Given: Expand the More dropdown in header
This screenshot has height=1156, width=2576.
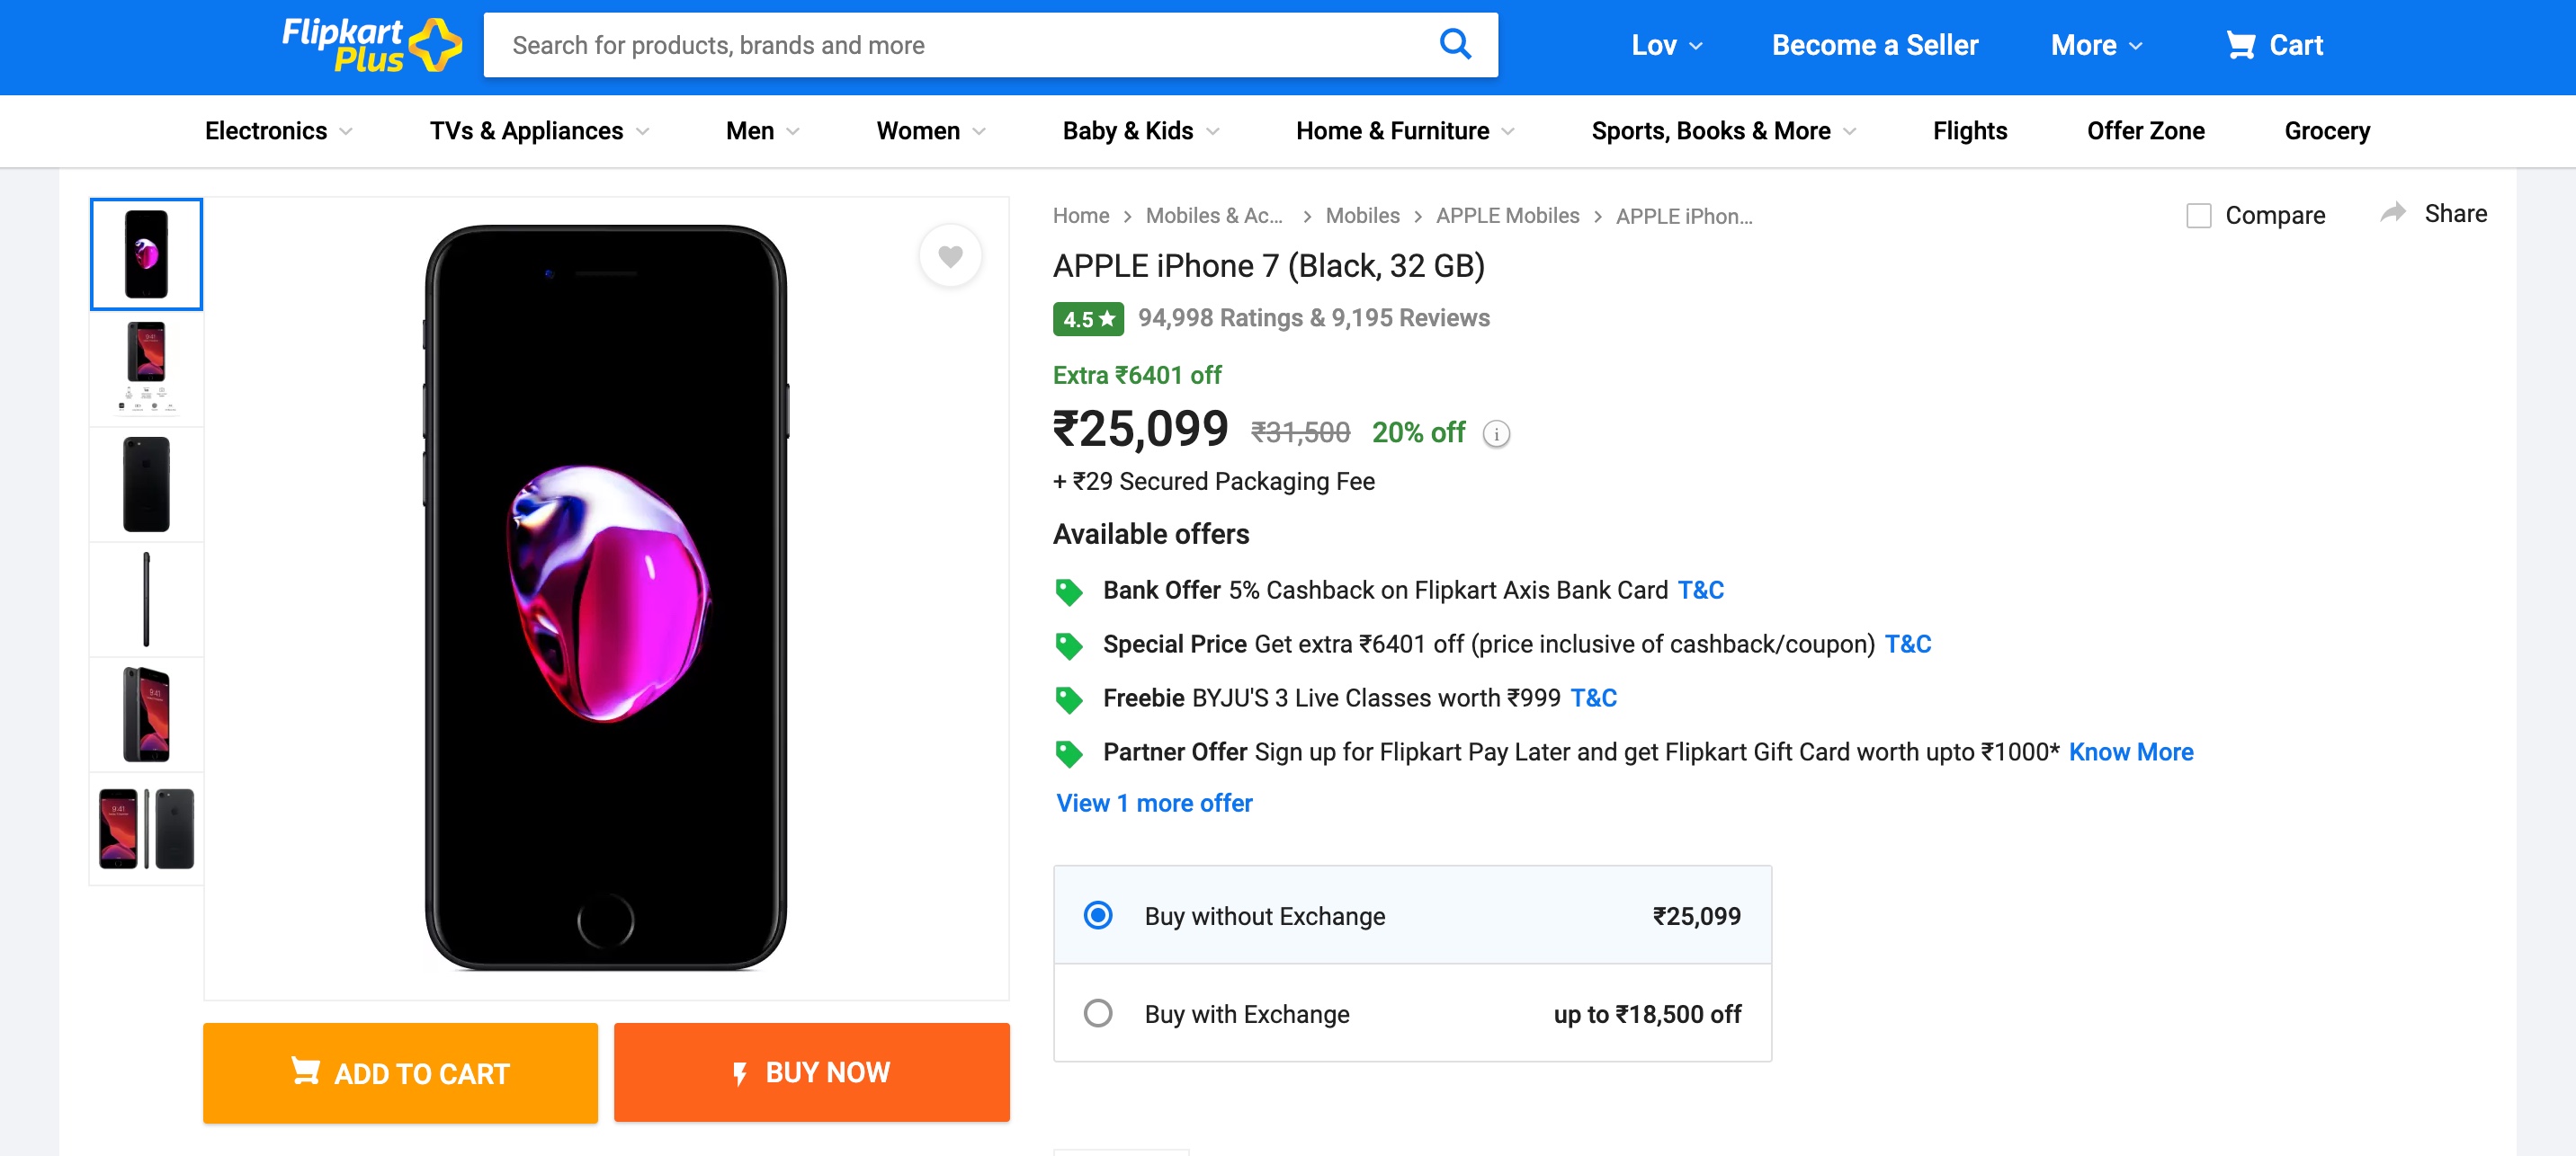Looking at the screenshot, I should (2096, 45).
